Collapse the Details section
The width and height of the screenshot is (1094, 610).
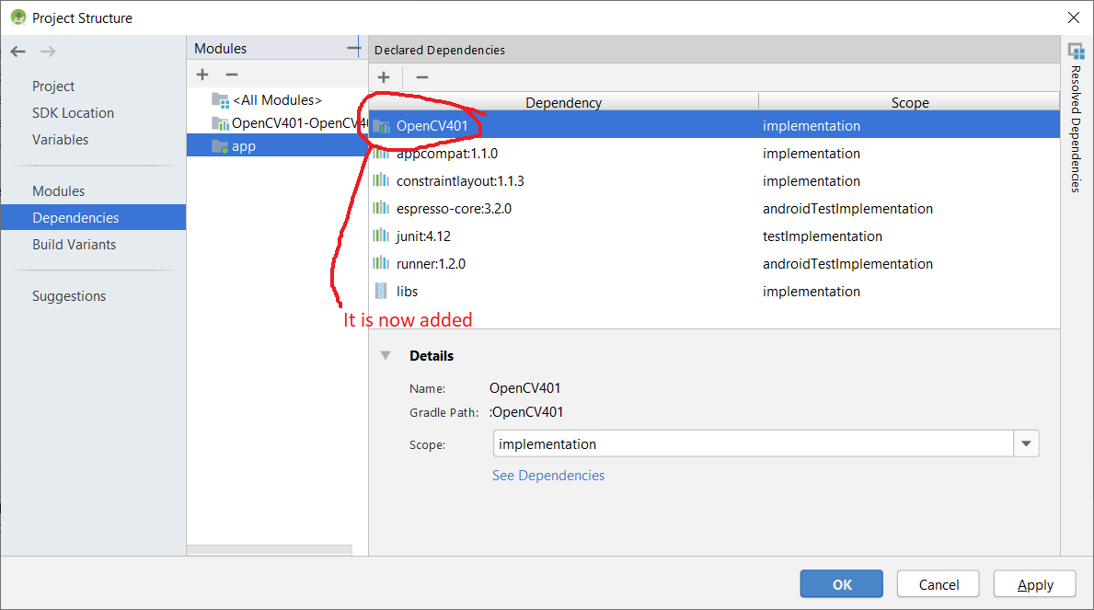pyautogui.click(x=386, y=356)
